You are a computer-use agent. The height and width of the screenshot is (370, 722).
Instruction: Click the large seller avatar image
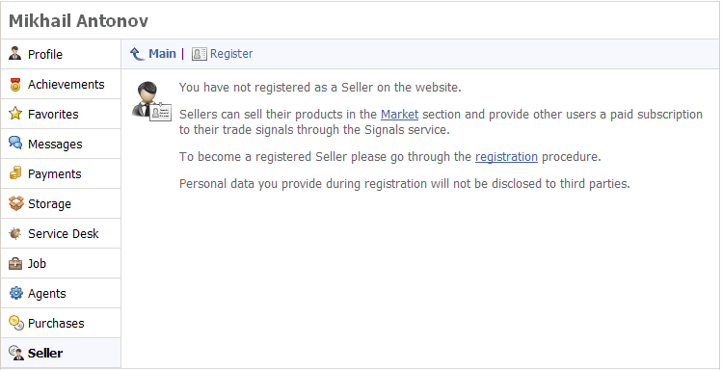tap(151, 101)
